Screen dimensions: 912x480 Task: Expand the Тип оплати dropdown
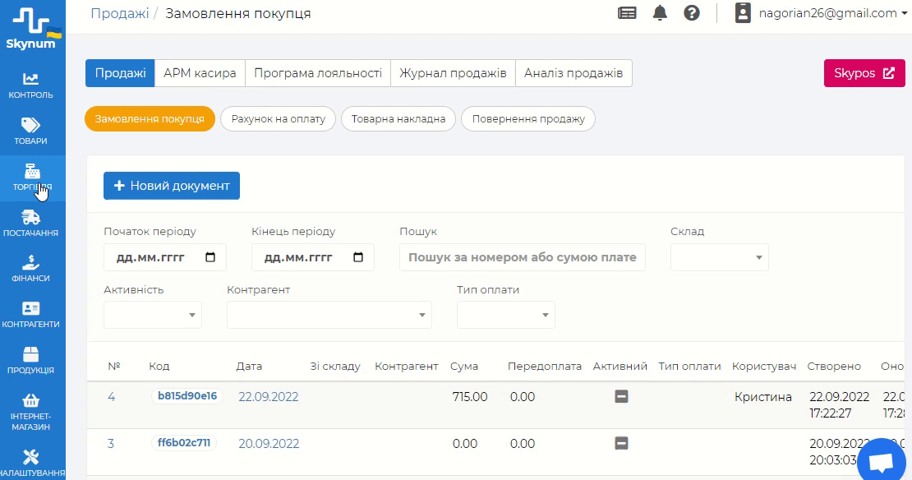(x=506, y=315)
